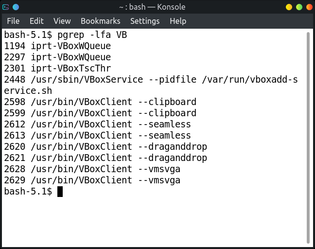The width and height of the screenshot is (315, 249).
Task: Click the Konsole terminal icon in title bar
Action: (6, 7)
